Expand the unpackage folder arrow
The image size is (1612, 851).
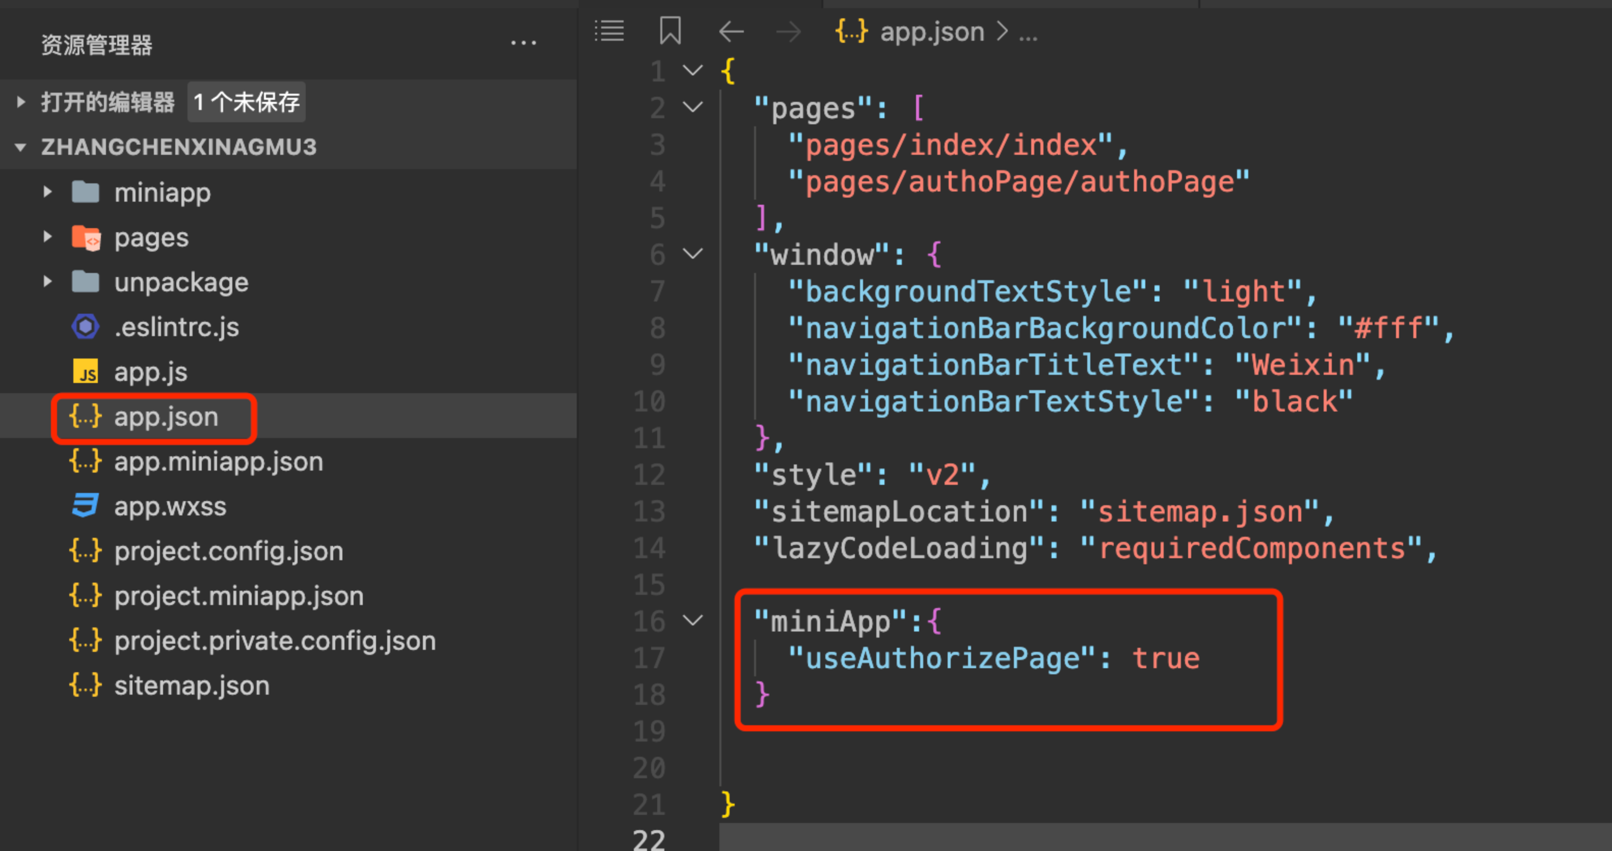coord(47,282)
